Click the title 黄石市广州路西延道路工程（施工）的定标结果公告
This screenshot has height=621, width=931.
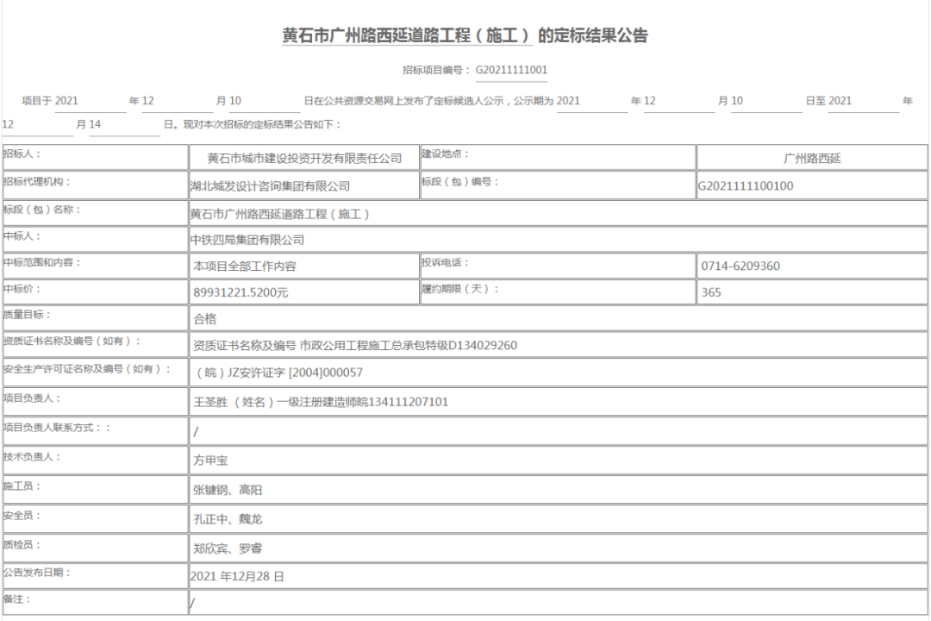(x=465, y=35)
